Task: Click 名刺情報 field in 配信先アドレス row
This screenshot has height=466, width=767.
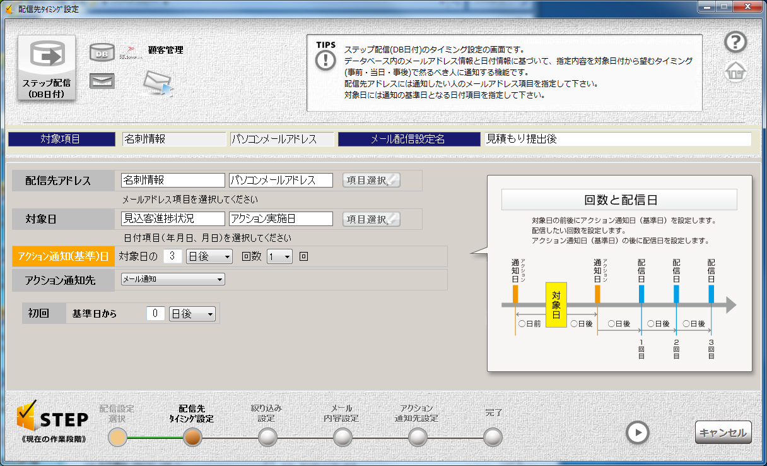Action: coord(173,181)
